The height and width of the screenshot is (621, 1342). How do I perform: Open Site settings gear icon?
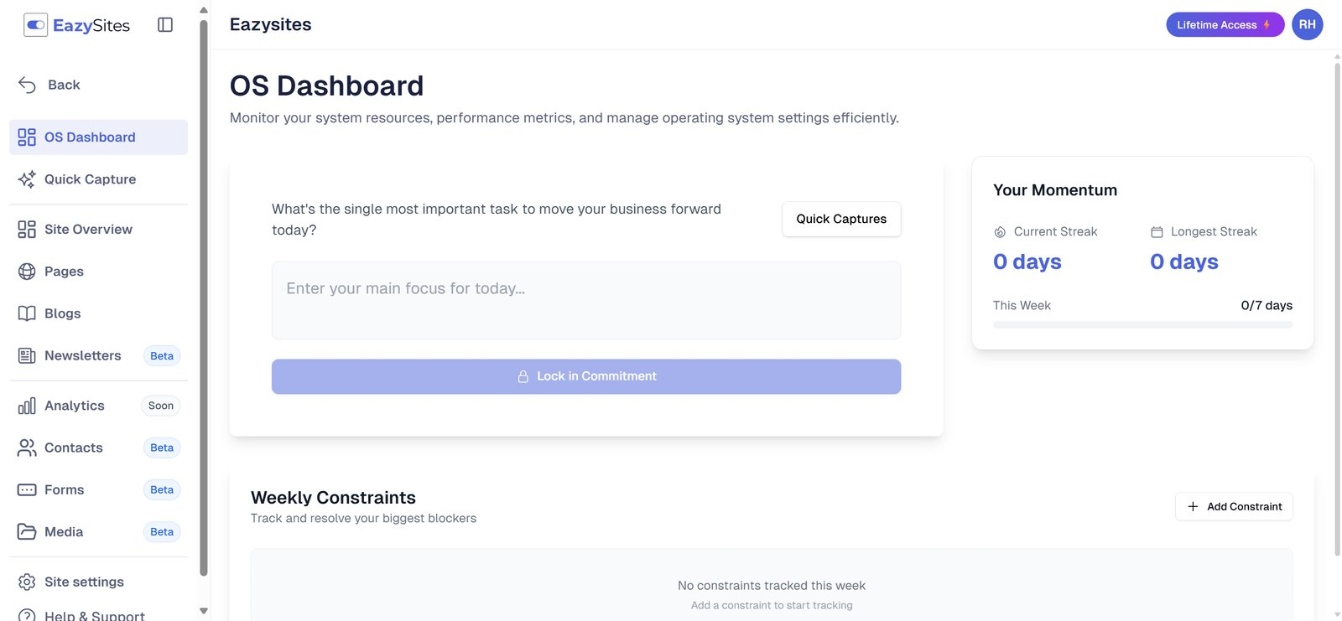pyautogui.click(x=27, y=582)
